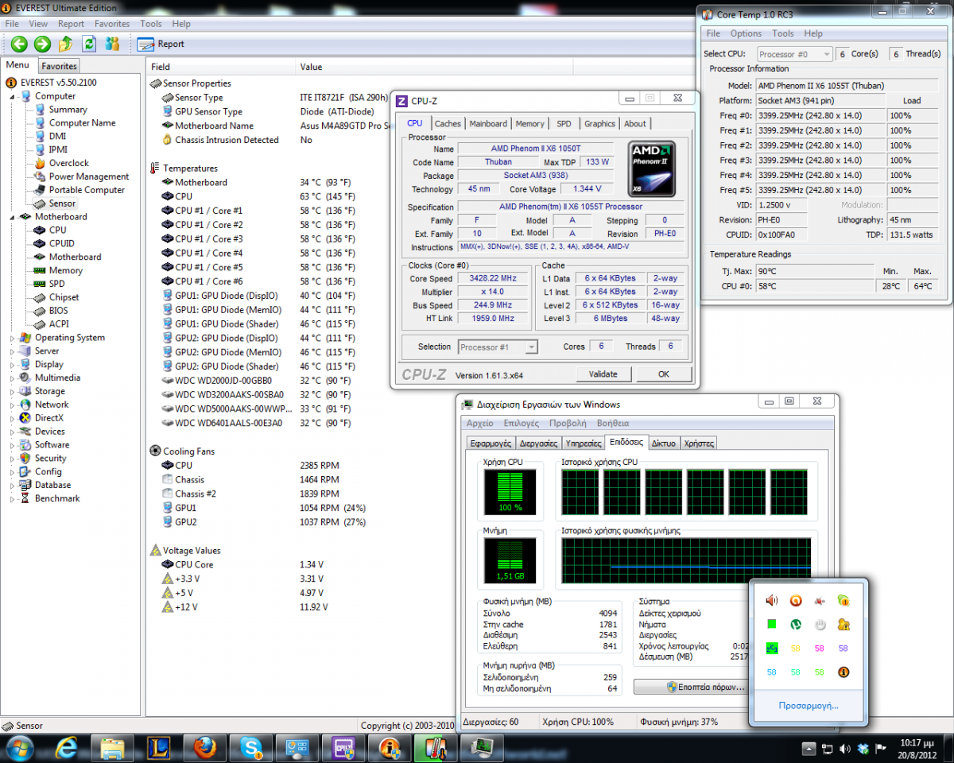Click the µTorrent icon in the tray popup
The height and width of the screenshot is (763, 954).
pos(795,625)
